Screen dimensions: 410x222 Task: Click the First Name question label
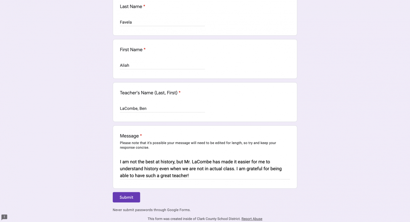(x=131, y=50)
